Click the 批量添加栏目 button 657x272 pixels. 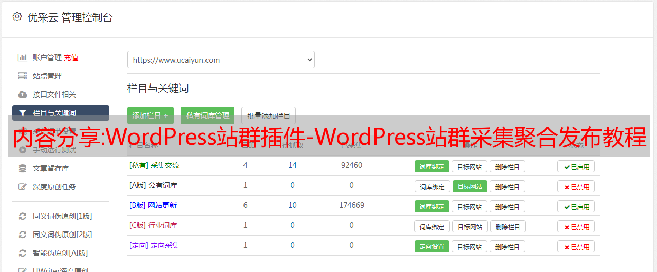[x=269, y=115]
